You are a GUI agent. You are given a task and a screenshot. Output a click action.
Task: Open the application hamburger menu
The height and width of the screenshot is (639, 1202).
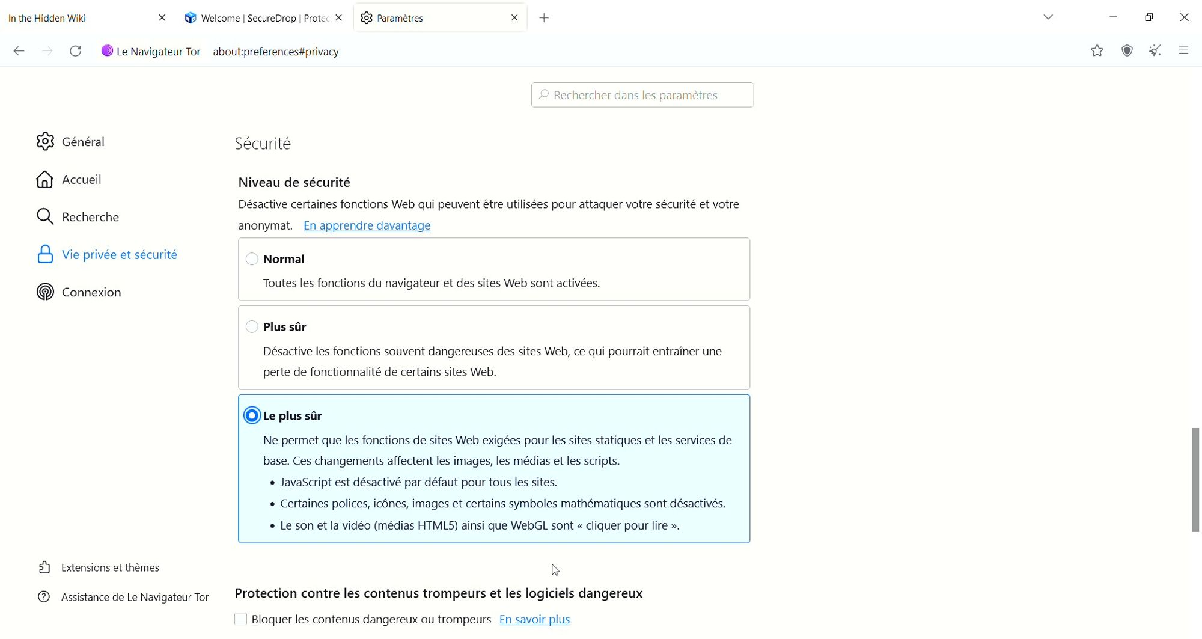tap(1184, 51)
